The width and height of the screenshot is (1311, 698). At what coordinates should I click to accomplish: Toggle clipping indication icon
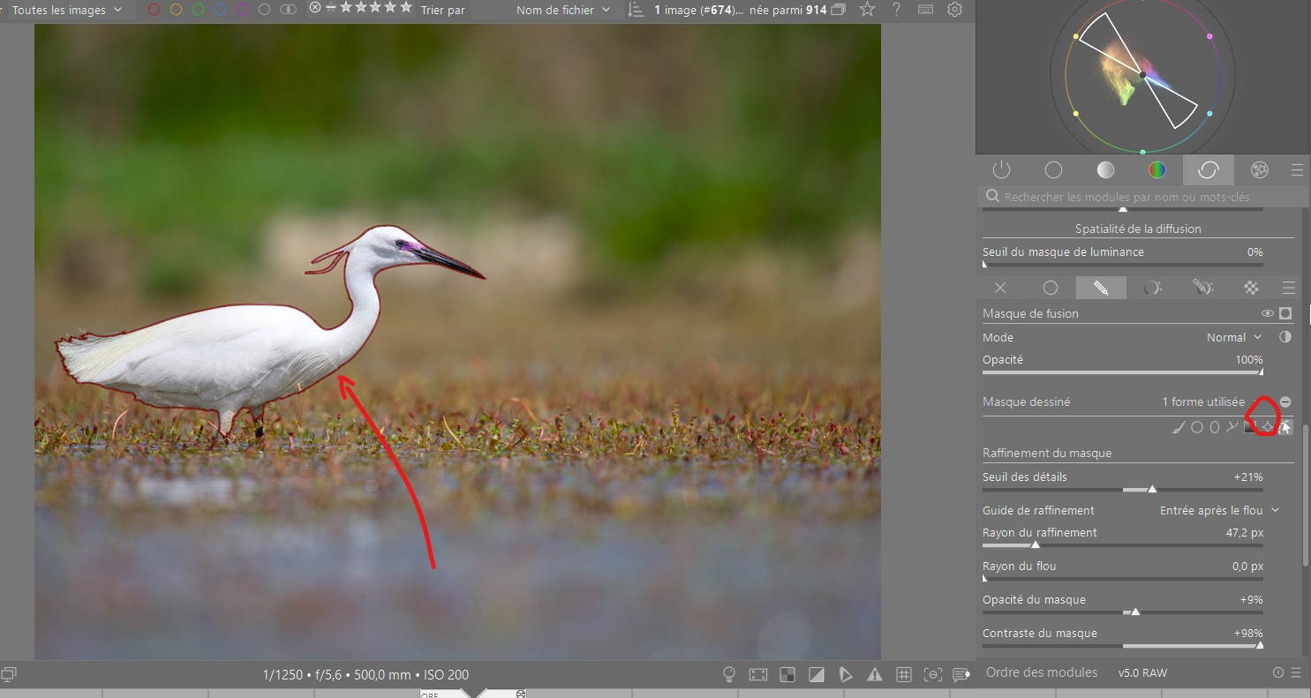click(817, 675)
